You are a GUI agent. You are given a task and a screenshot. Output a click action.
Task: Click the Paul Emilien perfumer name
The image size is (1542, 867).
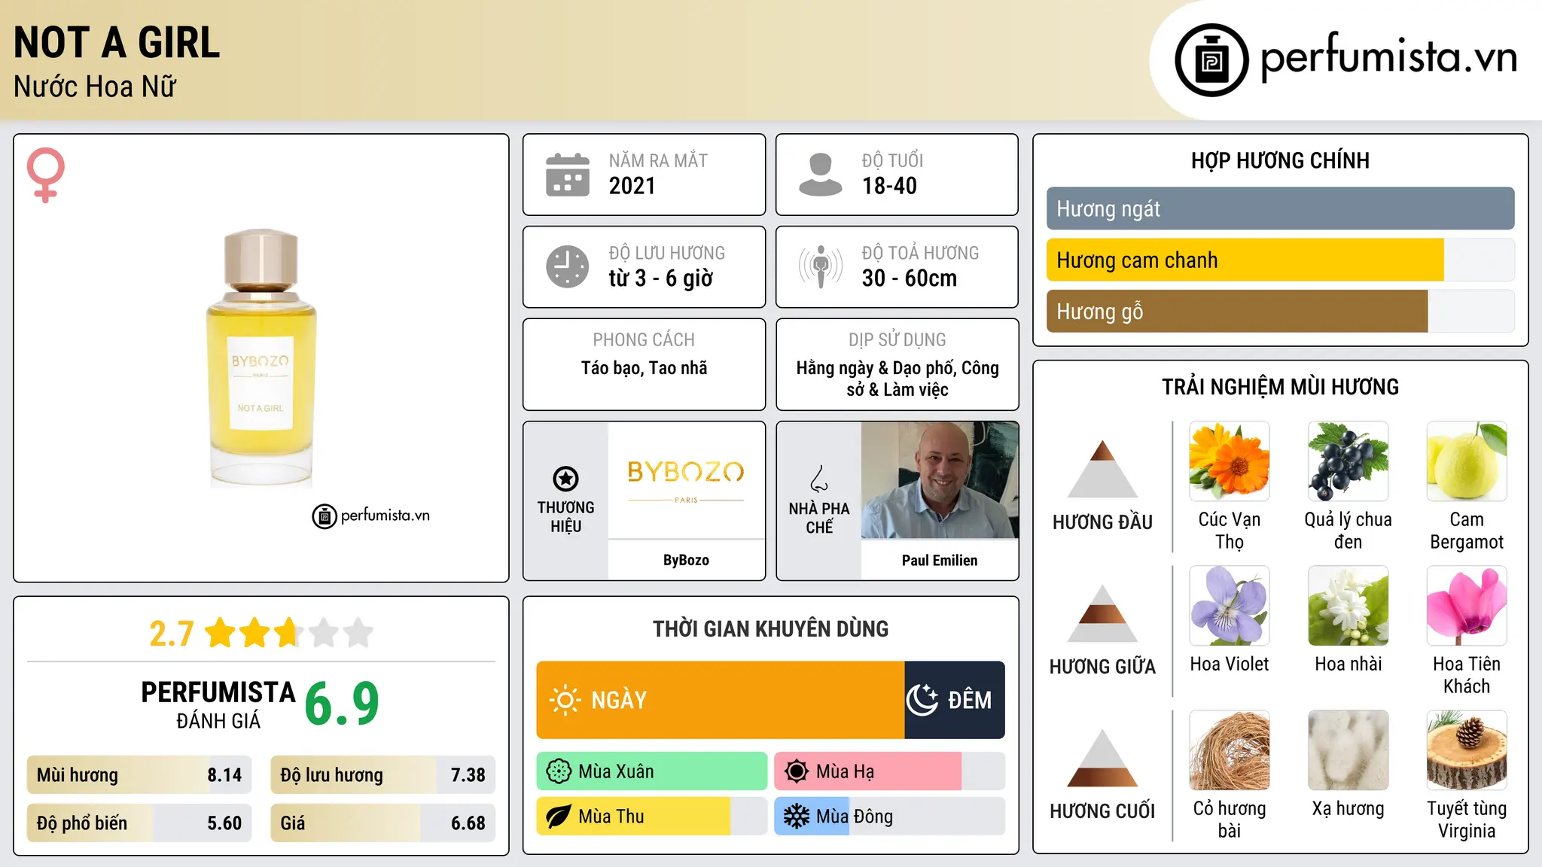[940, 560]
